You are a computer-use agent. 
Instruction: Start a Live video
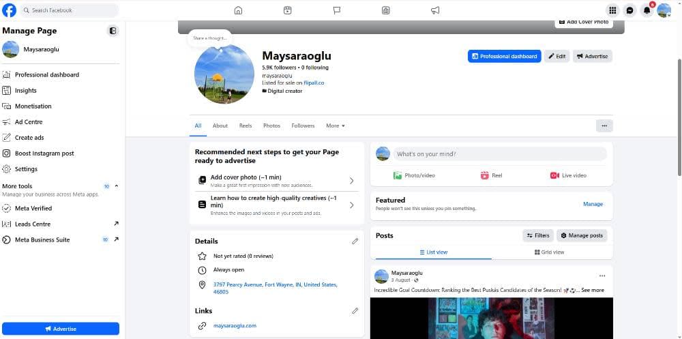(568, 175)
